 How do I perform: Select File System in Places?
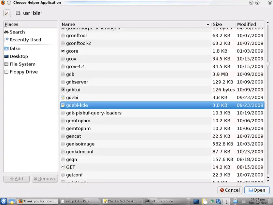coord(22,64)
